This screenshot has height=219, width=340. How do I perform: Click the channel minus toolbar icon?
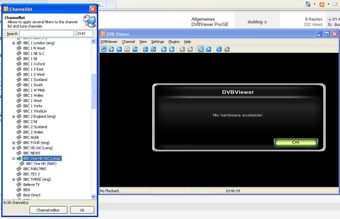point(145,49)
